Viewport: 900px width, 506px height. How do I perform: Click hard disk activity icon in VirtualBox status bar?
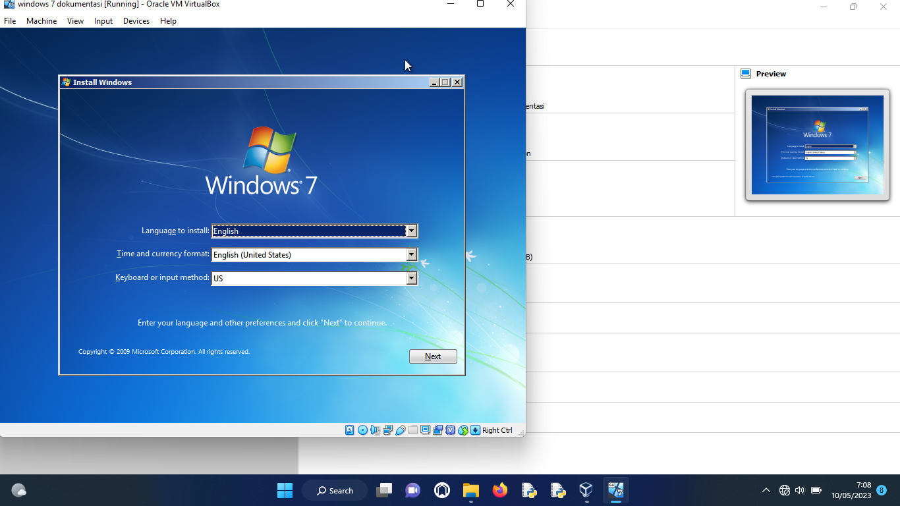[x=350, y=430]
